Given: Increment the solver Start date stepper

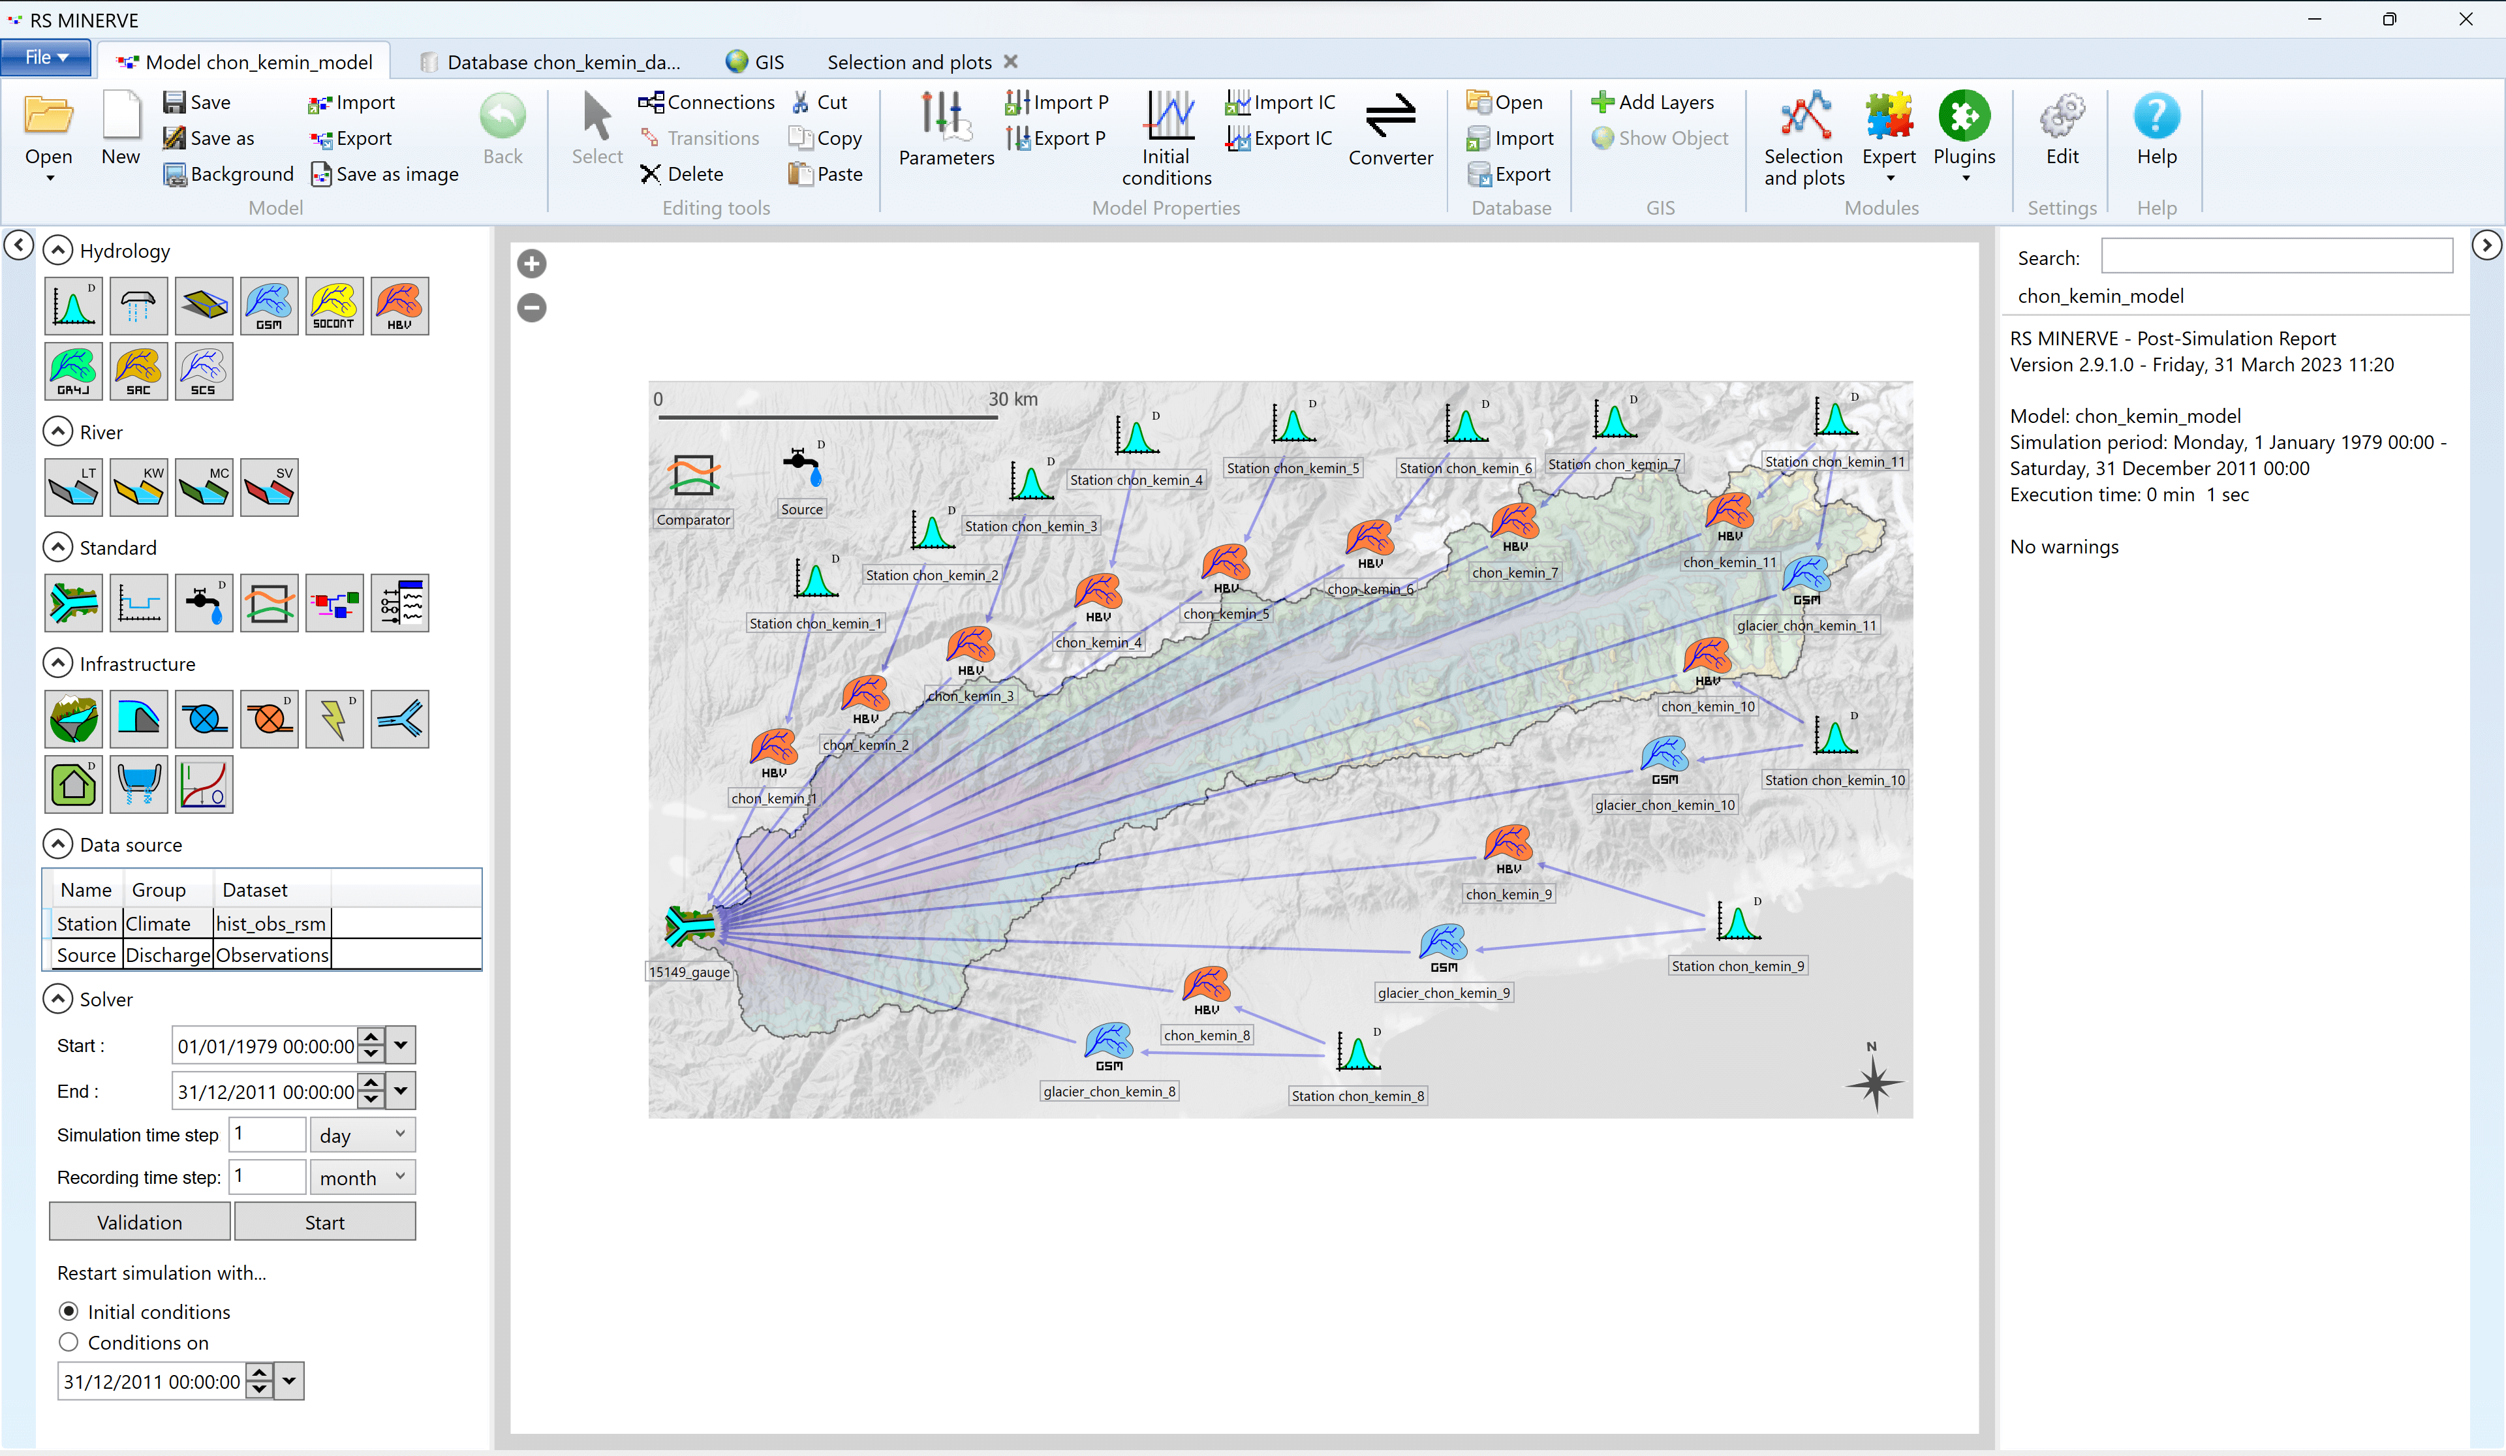Looking at the screenshot, I should 371,1037.
